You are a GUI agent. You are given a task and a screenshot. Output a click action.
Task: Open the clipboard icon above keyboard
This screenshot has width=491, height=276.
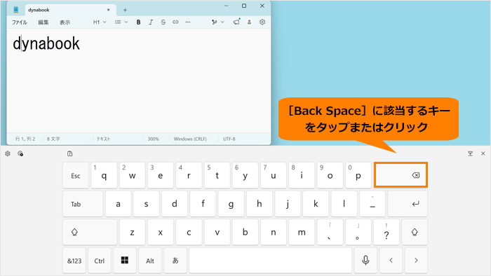tap(70, 153)
